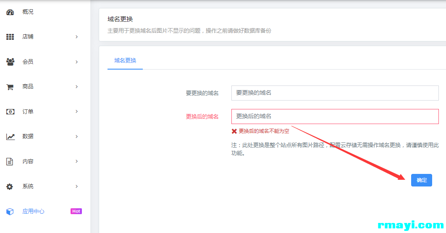The height and width of the screenshot is (233, 446).
Task: Select the 订单 sidebar menu label
Action: (x=28, y=111)
